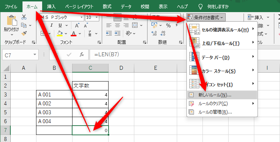
Task: Toggle underline formatting
Action: (60, 25)
